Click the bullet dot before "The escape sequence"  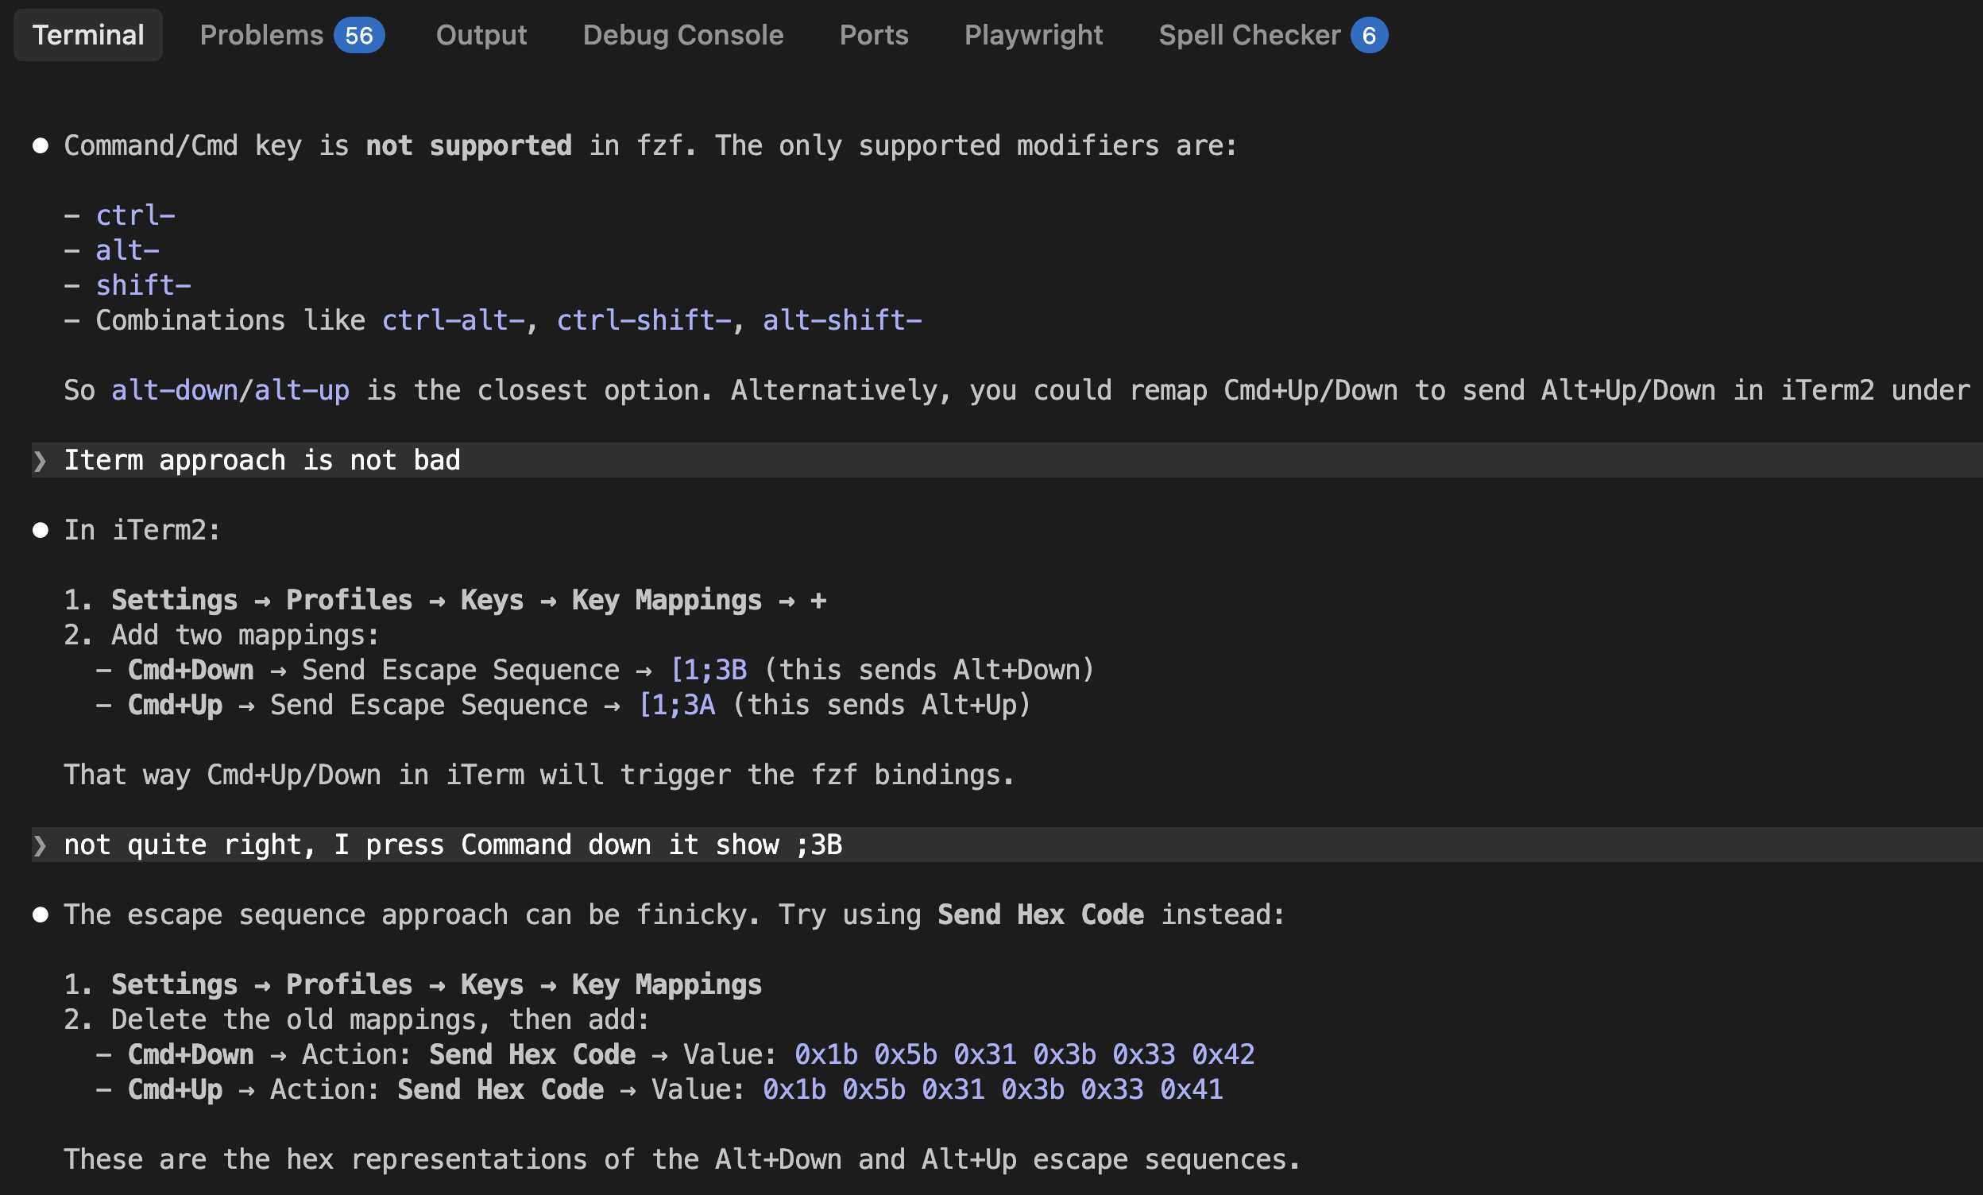point(41,915)
